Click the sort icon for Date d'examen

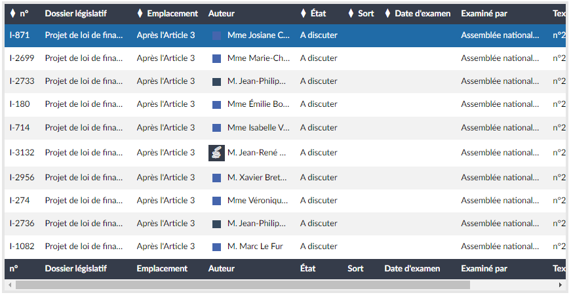387,14
